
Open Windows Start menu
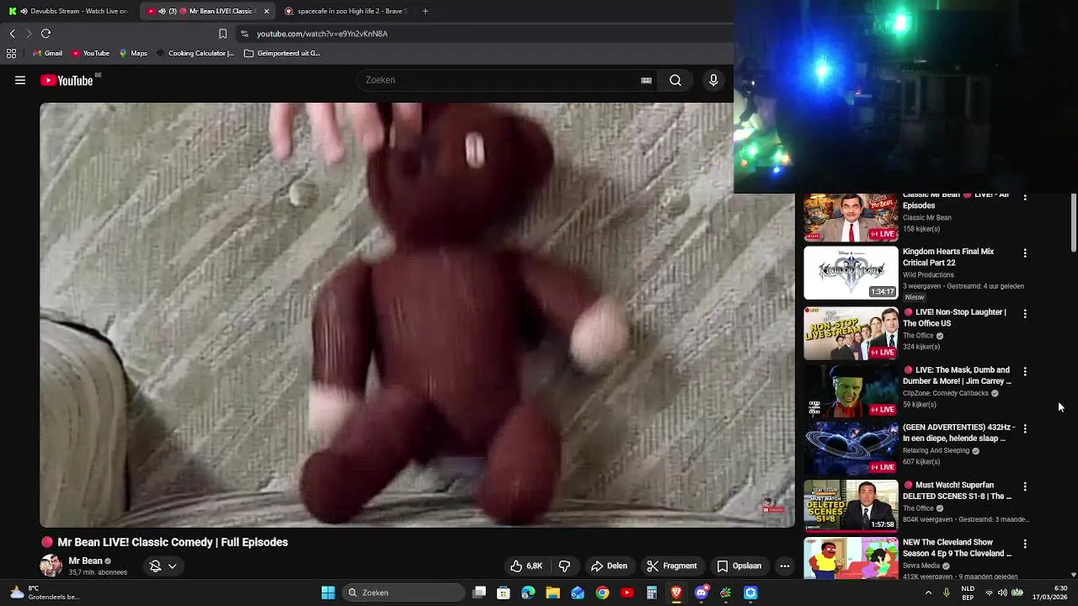328,593
